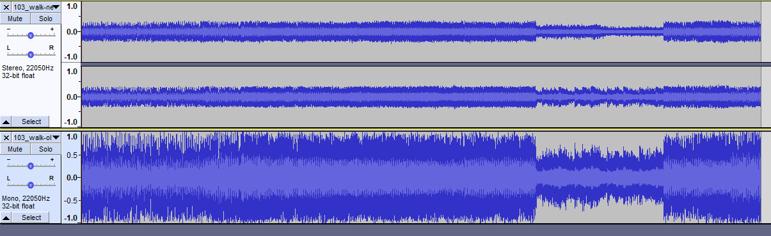Collapse the mono track with its triangle button

click(6, 218)
